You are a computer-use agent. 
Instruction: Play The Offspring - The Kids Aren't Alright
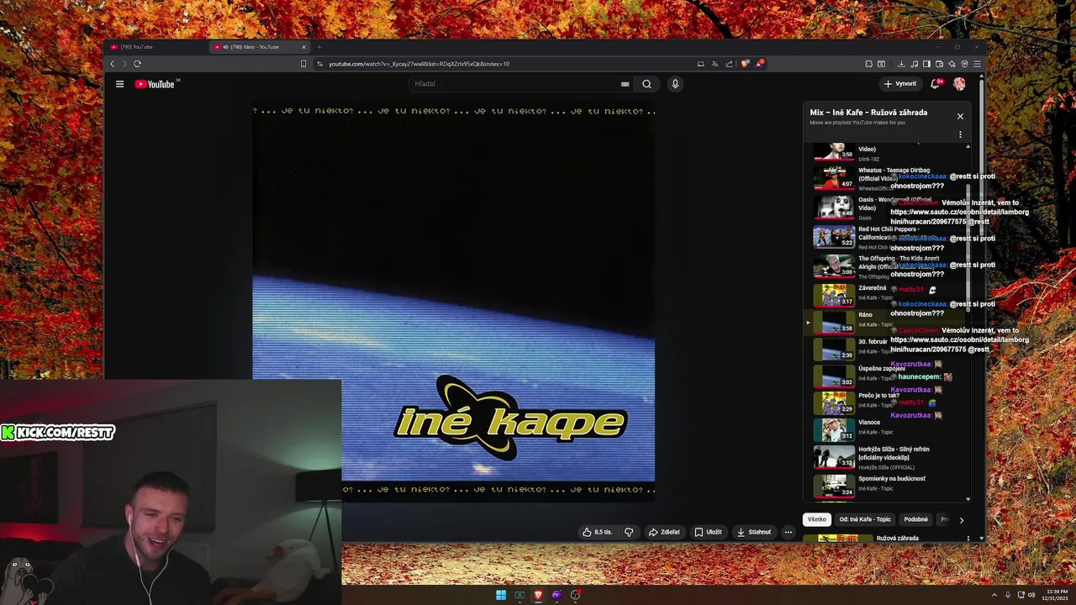click(x=887, y=266)
